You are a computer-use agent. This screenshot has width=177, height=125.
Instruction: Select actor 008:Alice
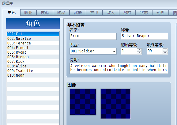33,66
